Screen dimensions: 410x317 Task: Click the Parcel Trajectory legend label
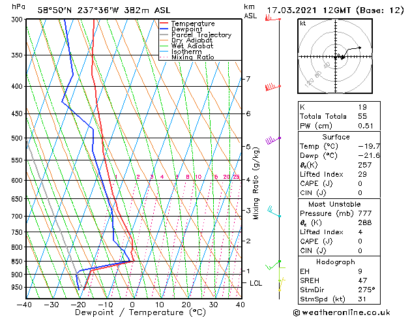[x=201, y=35]
